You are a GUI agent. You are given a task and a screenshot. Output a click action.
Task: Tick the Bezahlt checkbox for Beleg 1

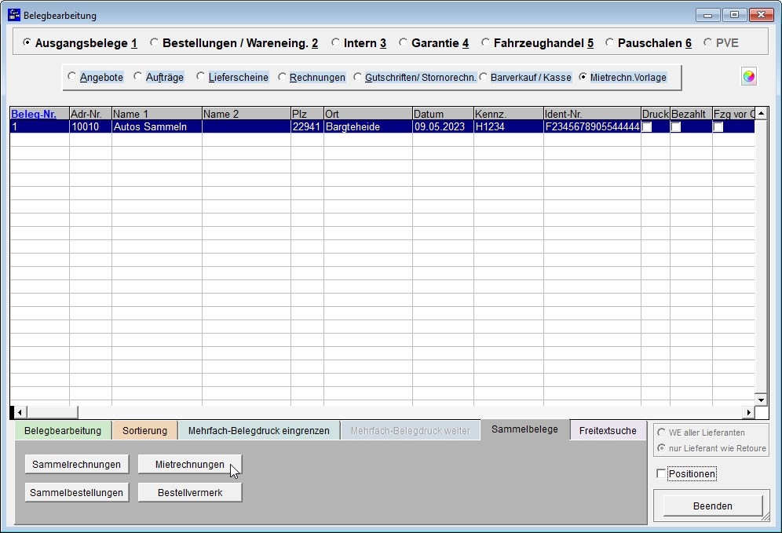click(x=676, y=127)
